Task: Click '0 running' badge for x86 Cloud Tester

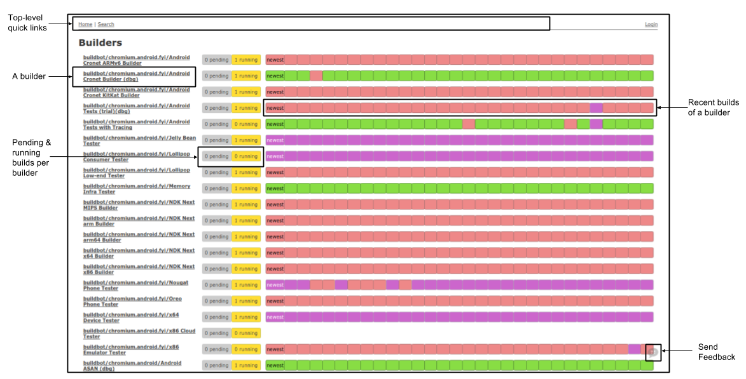Action: click(245, 333)
